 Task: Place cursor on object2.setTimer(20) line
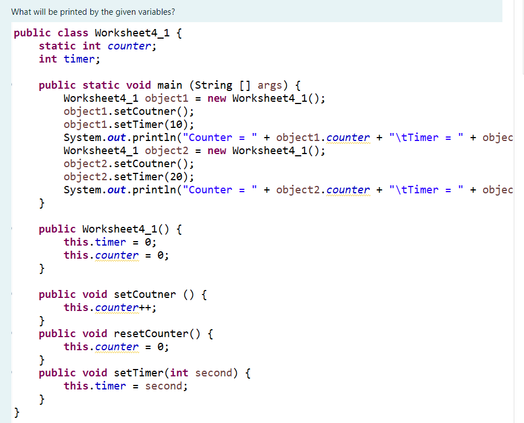[128, 176]
